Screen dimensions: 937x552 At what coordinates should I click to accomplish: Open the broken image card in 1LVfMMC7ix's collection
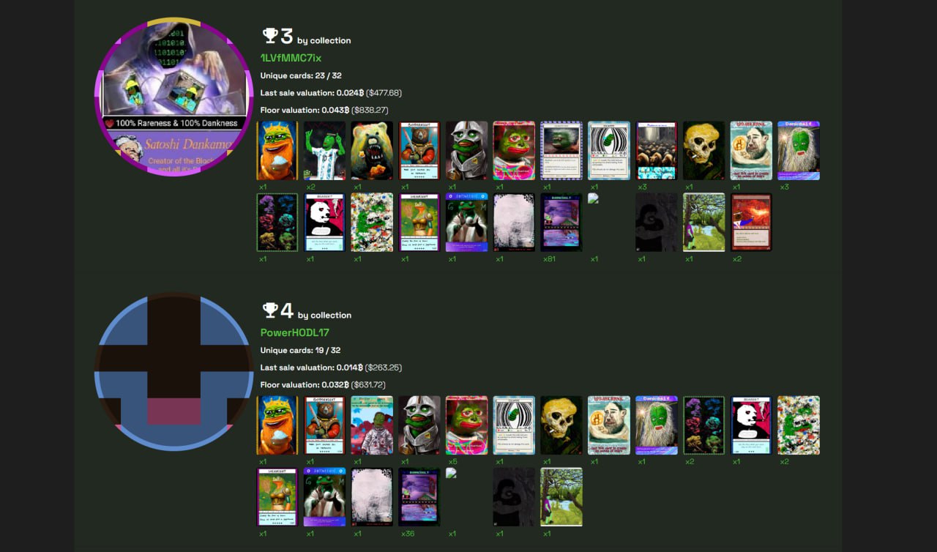594,198
